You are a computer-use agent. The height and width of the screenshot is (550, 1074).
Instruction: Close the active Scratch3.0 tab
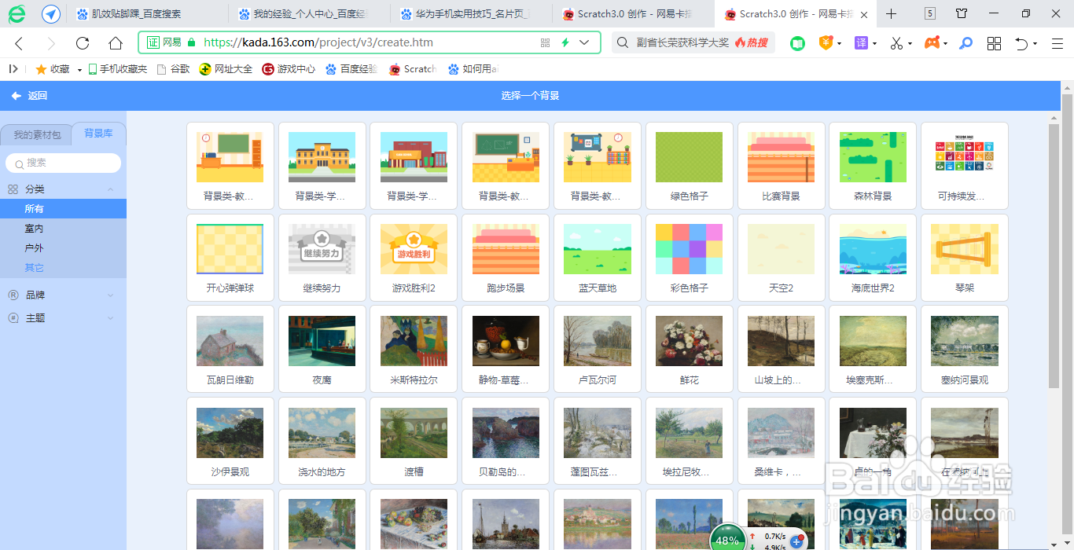click(865, 14)
